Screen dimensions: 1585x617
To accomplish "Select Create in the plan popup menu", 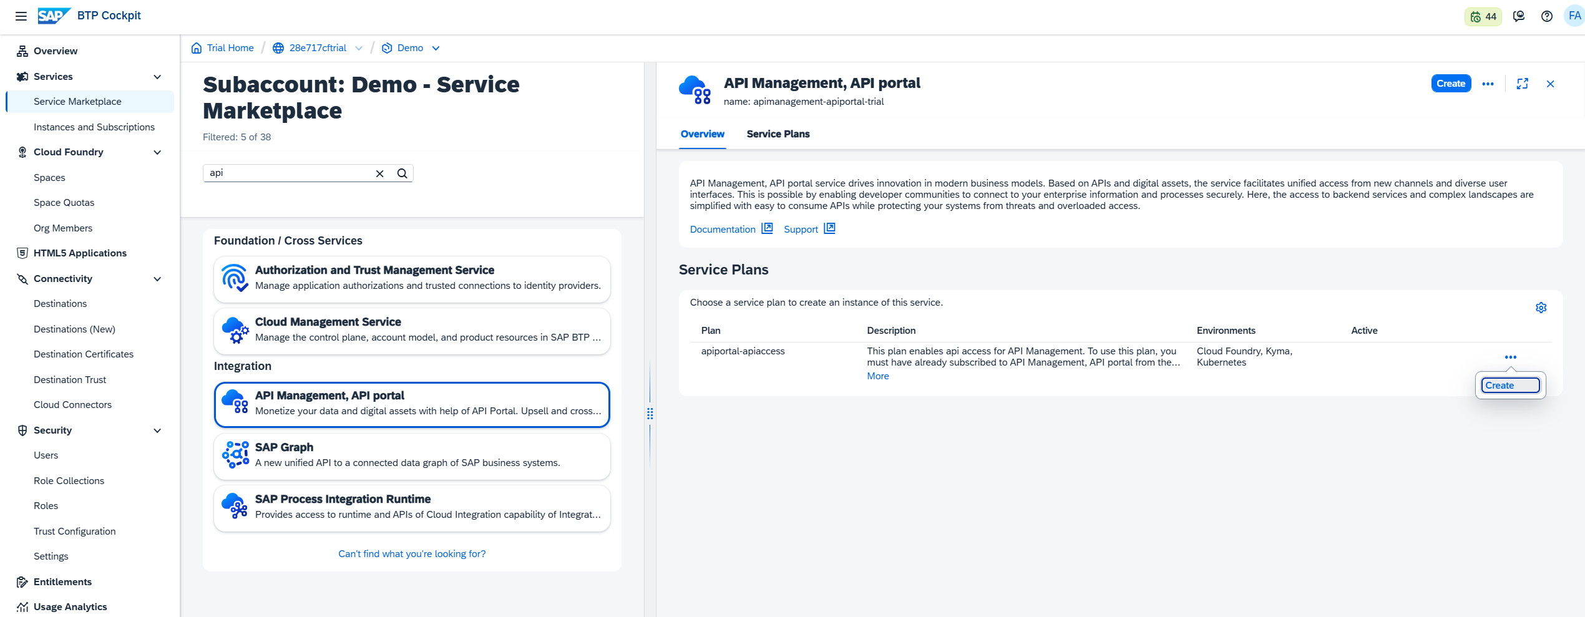I will point(1510,386).
